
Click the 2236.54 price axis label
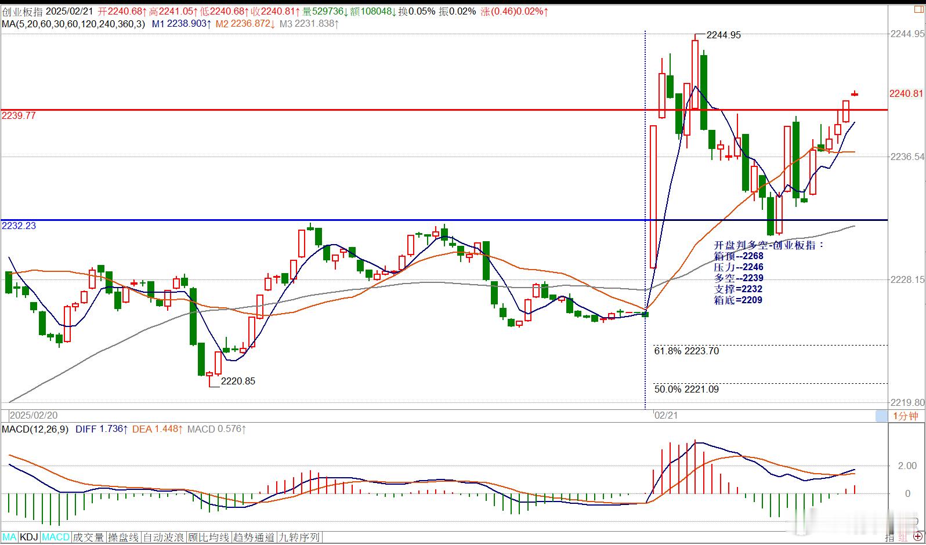point(907,157)
